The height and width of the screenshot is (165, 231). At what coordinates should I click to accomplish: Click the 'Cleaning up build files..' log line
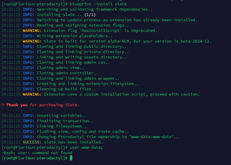[48, 89]
